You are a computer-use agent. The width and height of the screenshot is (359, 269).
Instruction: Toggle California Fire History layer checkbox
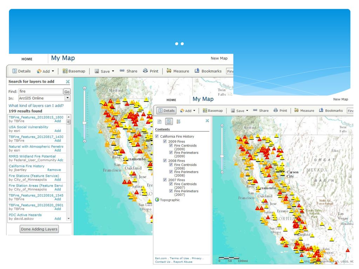[157, 136]
